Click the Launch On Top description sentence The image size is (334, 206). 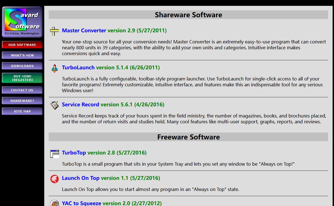151,190
